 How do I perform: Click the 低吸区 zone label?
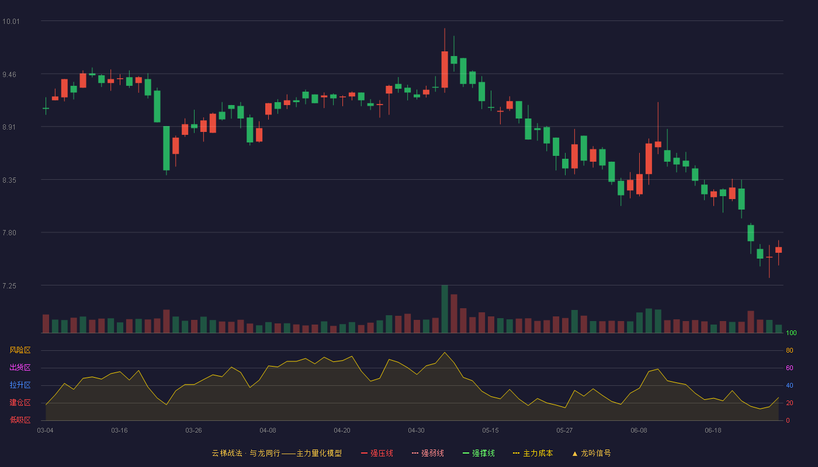point(20,420)
